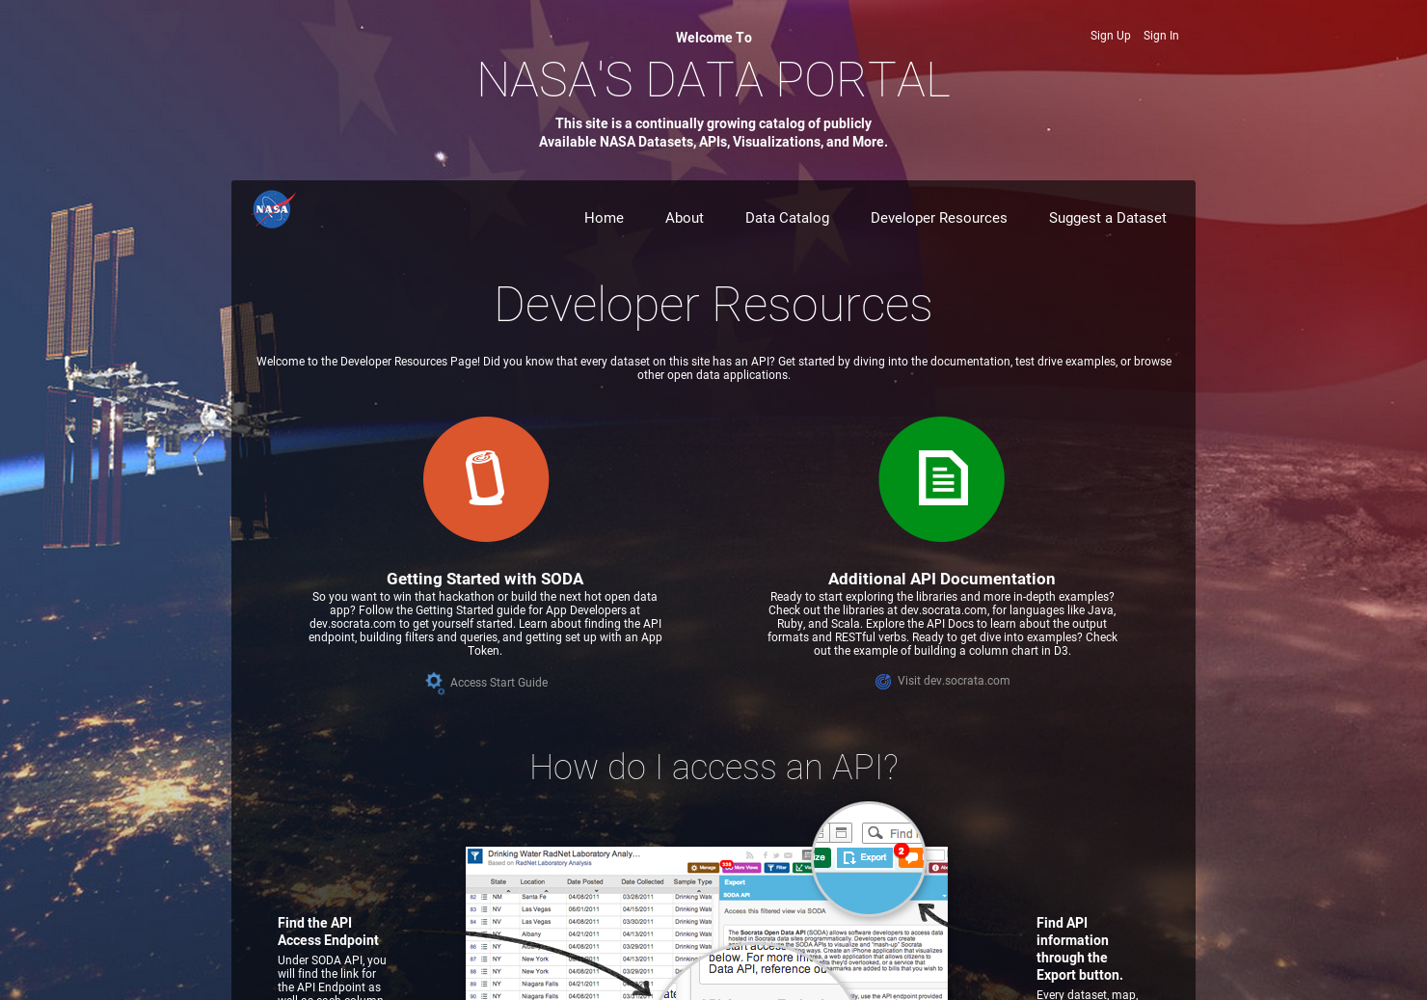
Task: Click the Export icon in the dataset toolbar
Action: tap(851, 856)
